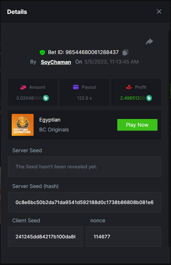171x265 pixels.
Task: Open the Egyptian Adventure game thumbnail
Action: 23,125
